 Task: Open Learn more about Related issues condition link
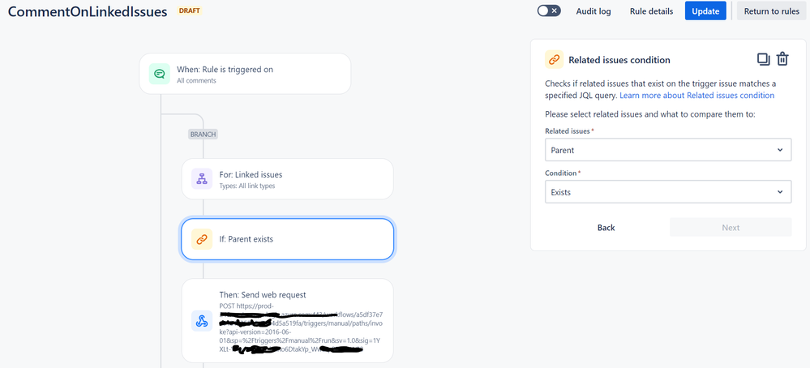696,96
